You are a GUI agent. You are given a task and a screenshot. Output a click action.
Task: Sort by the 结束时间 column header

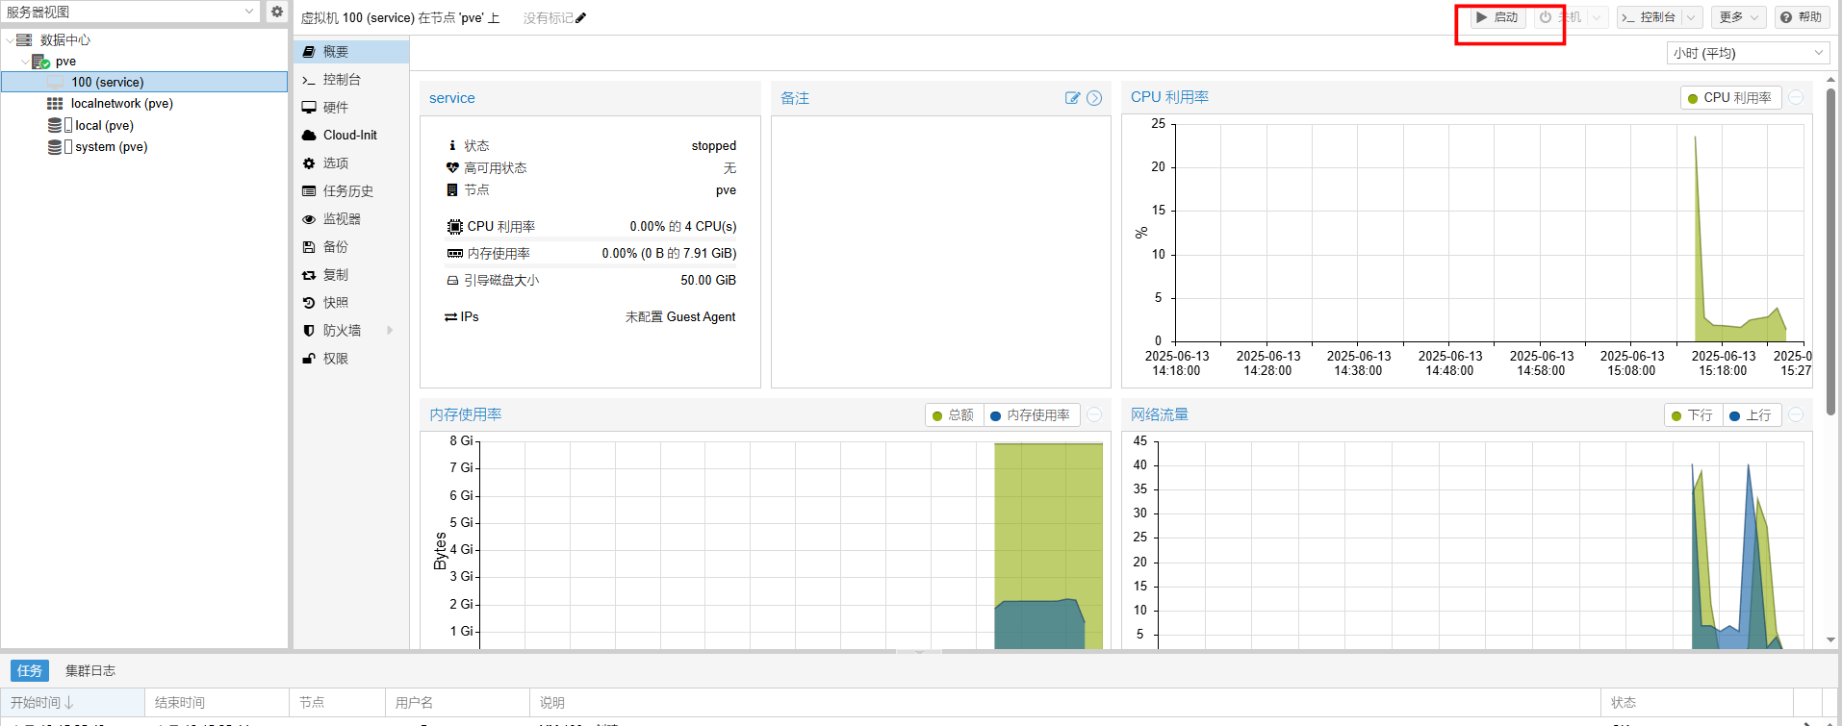tap(217, 703)
